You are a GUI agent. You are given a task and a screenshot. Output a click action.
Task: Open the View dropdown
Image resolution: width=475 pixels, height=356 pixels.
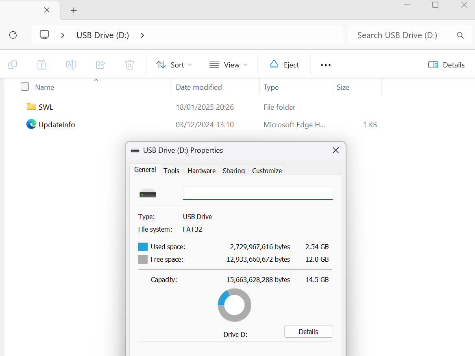pos(229,65)
